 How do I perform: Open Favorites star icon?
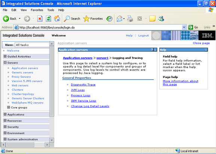point(86,19)
